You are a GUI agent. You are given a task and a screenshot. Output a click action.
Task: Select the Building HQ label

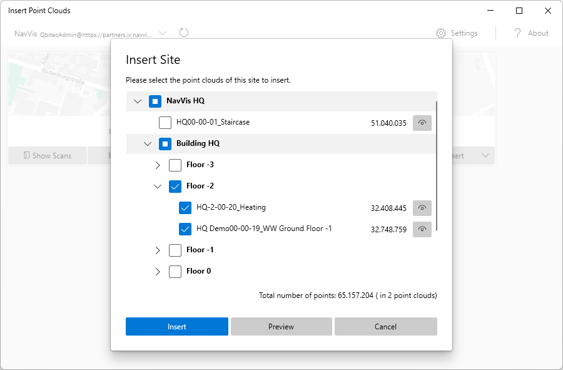pyautogui.click(x=198, y=143)
